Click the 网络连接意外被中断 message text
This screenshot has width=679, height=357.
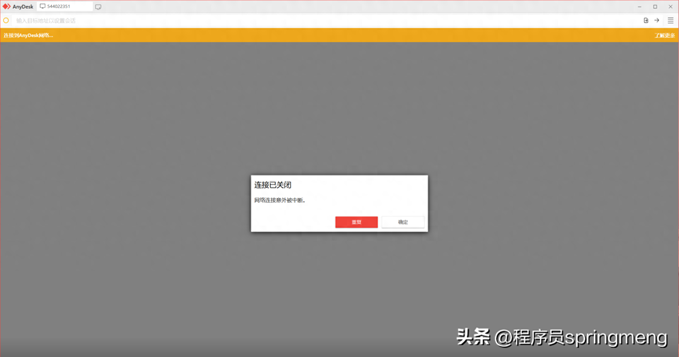pos(279,200)
